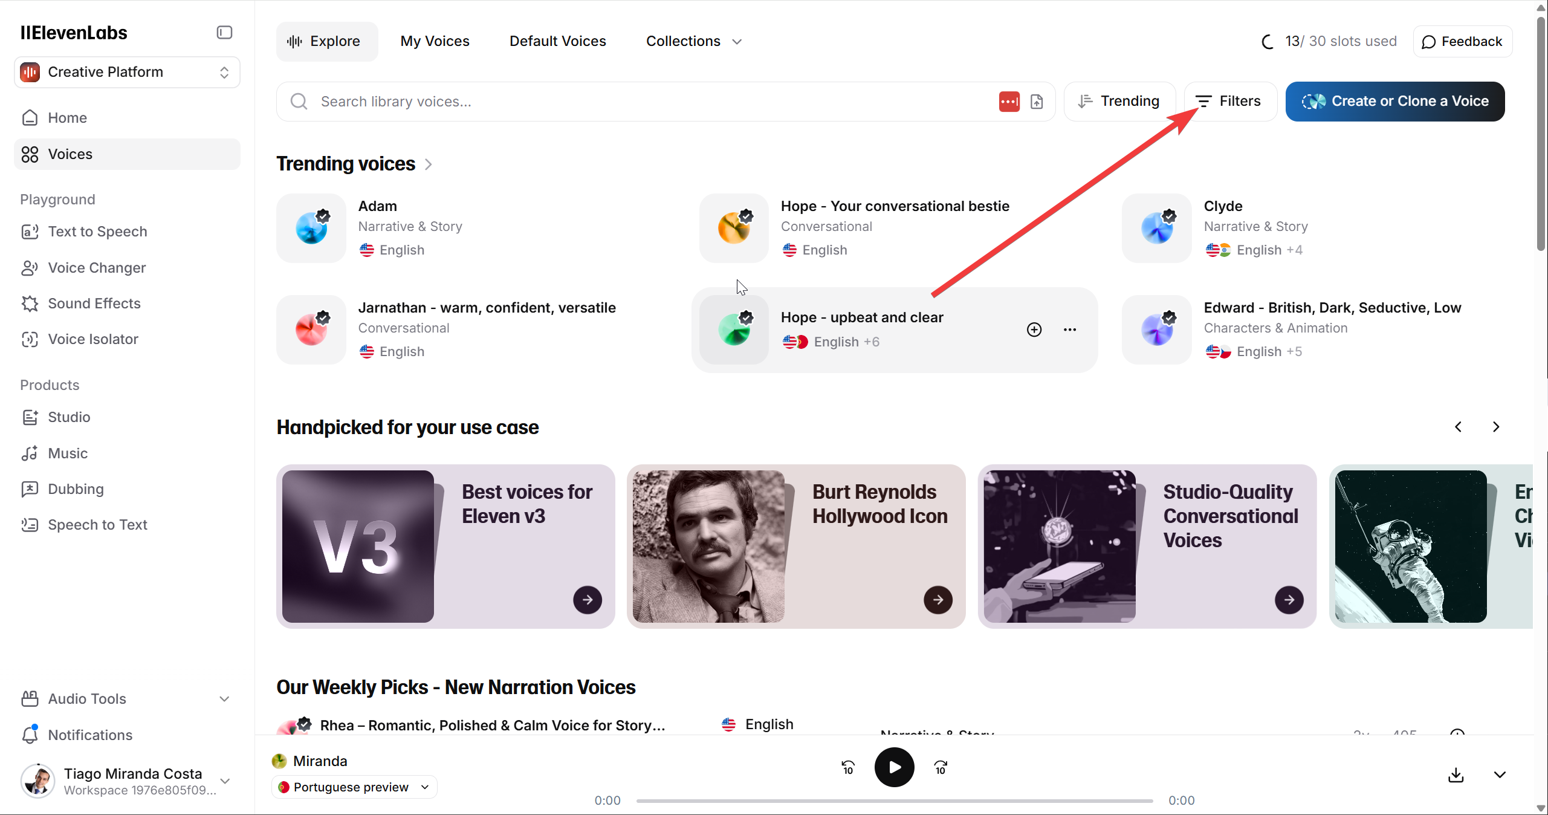This screenshot has width=1548, height=815.
Task: Rewind audio 10 seconds
Action: coord(848,768)
